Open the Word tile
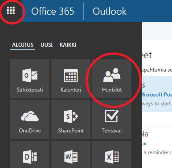The height and width of the screenshot is (168, 172). tap(71, 155)
